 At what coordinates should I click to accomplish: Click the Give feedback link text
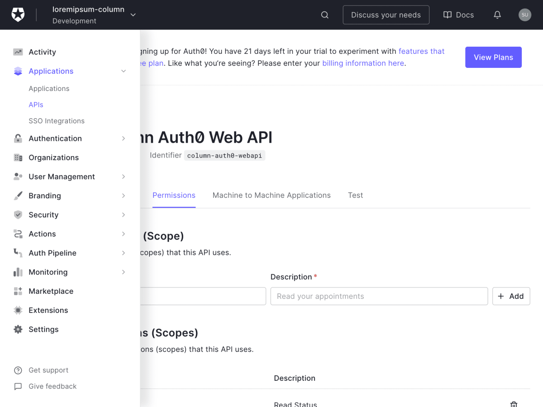pos(52,387)
